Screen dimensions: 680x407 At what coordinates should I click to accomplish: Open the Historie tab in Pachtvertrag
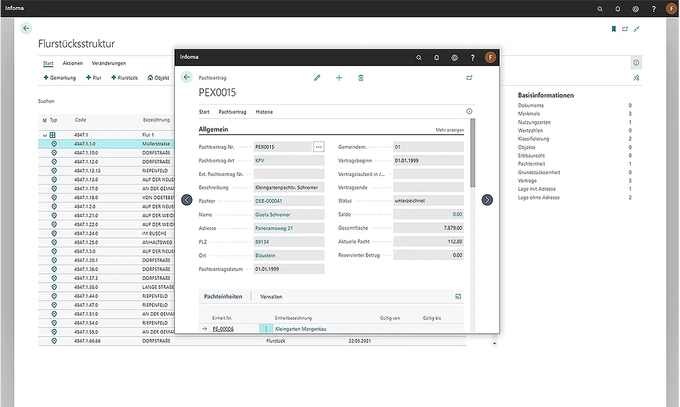264,112
